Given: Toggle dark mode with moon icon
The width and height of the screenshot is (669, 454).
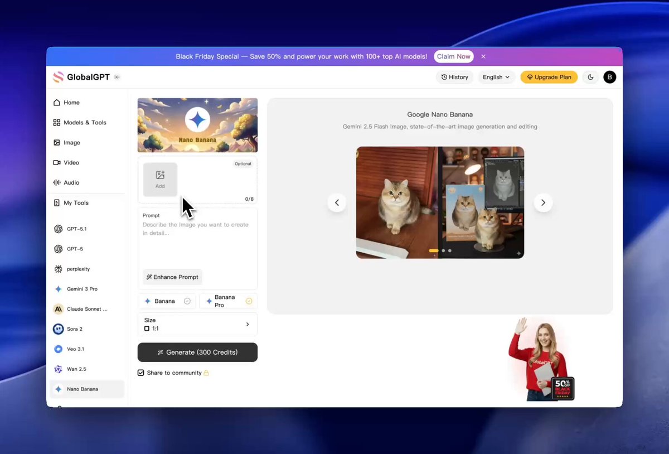Looking at the screenshot, I should pos(591,77).
